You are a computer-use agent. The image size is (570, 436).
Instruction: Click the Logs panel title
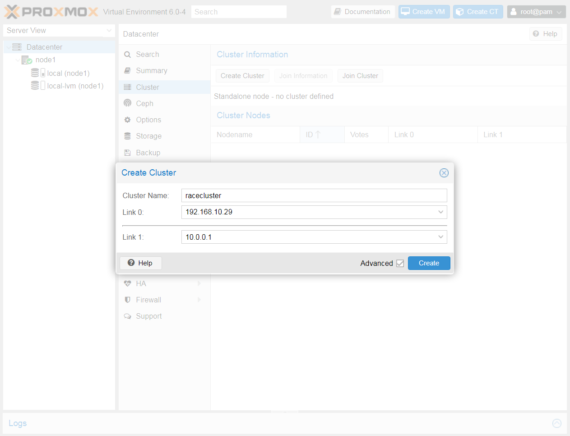coord(18,423)
